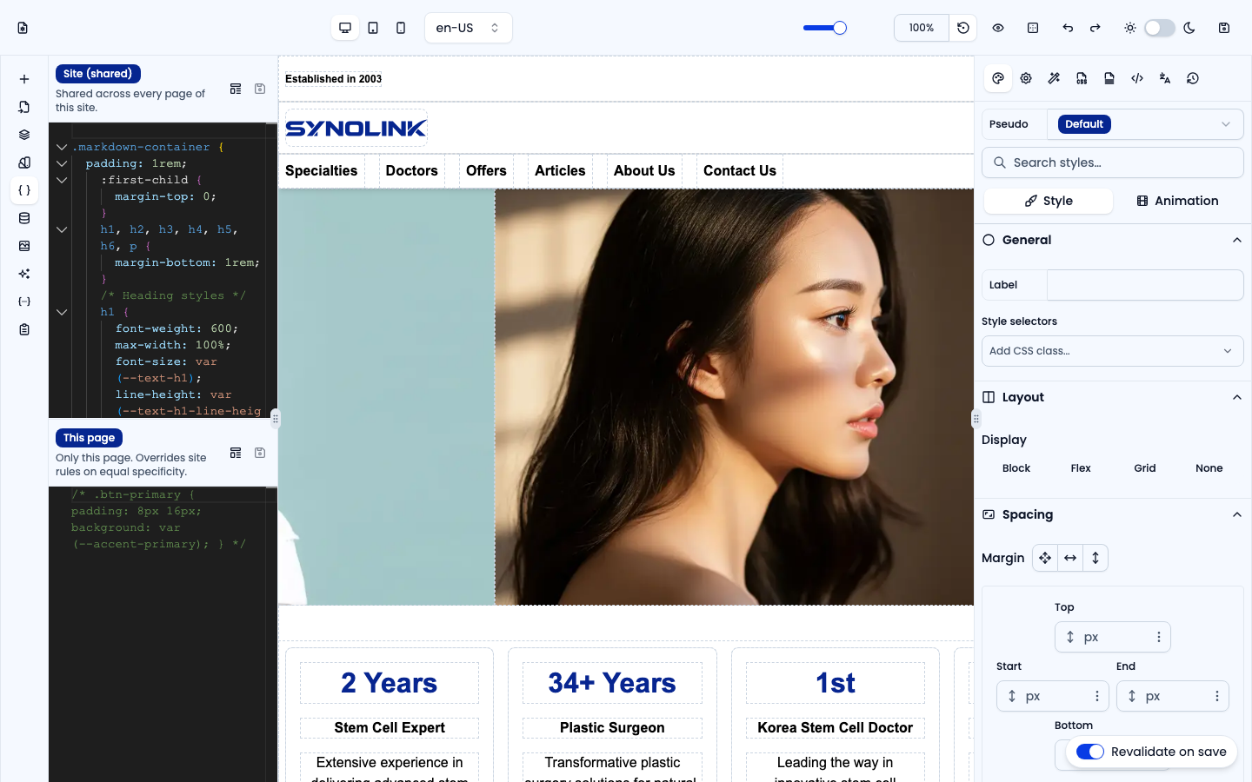Open the CSS curly braces sidebar icon
The height and width of the screenshot is (782, 1252).
click(24, 190)
